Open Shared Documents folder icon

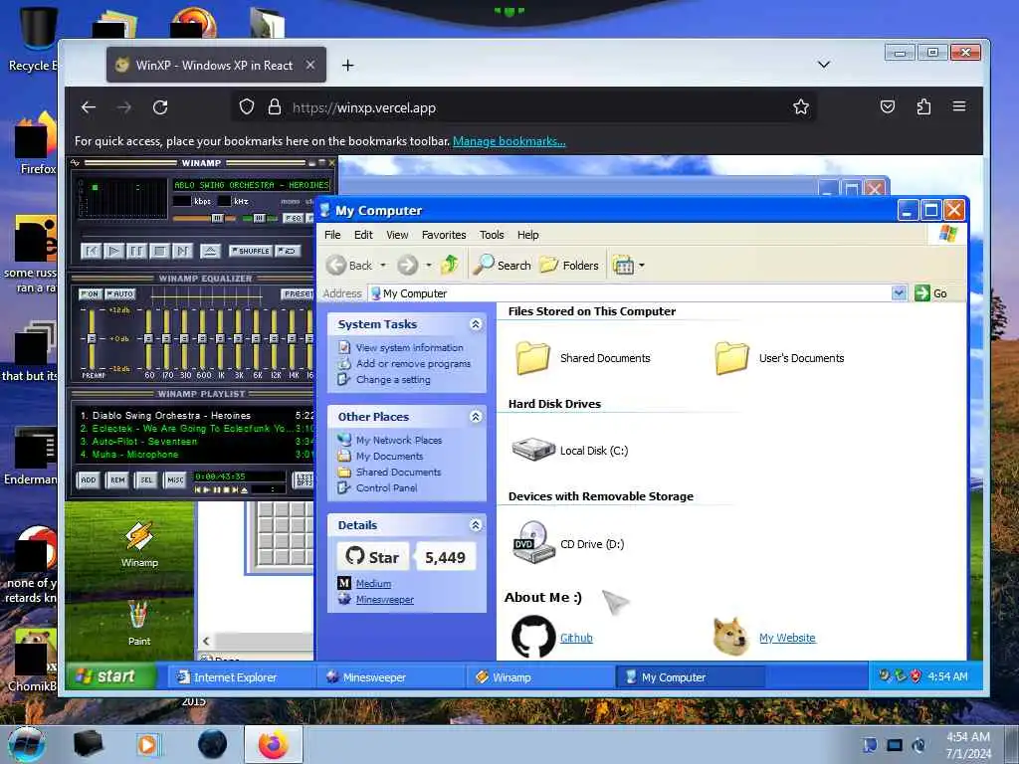[533, 358]
